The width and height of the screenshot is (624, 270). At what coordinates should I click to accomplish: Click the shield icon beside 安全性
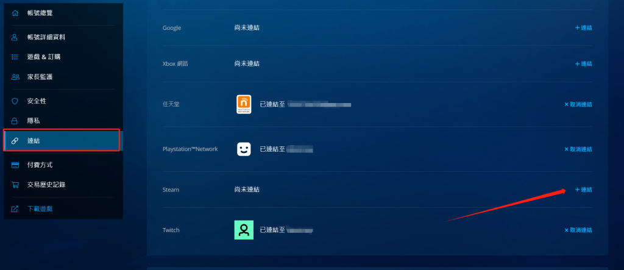pos(15,101)
